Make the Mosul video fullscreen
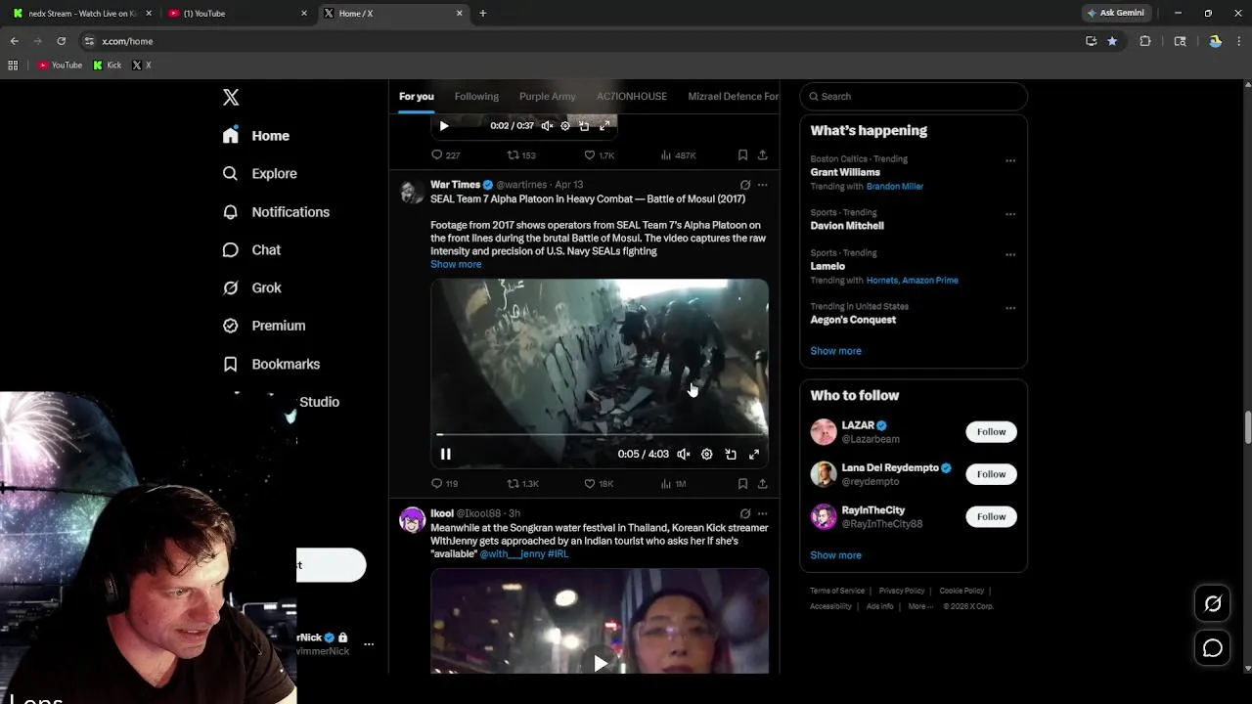Screen dimensions: 1252x704 click(x=754, y=454)
